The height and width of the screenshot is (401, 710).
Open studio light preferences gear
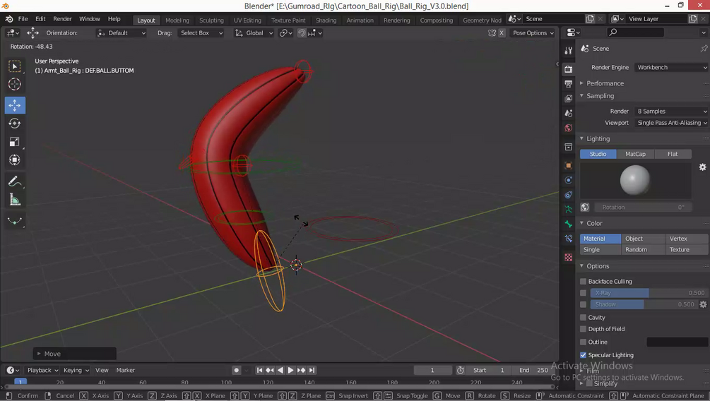pos(702,167)
